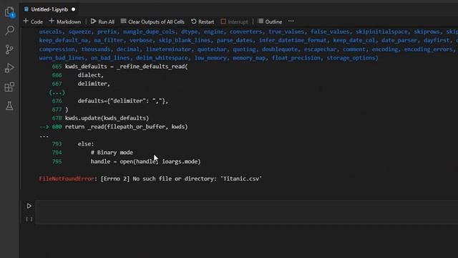Add a new Code cell

pos(33,21)
